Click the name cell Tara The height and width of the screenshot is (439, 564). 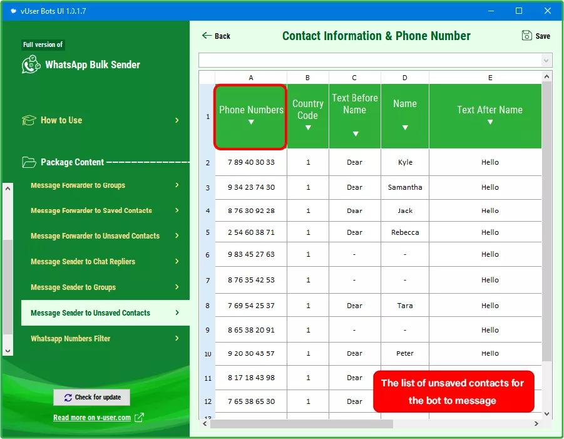click(405, 306)
